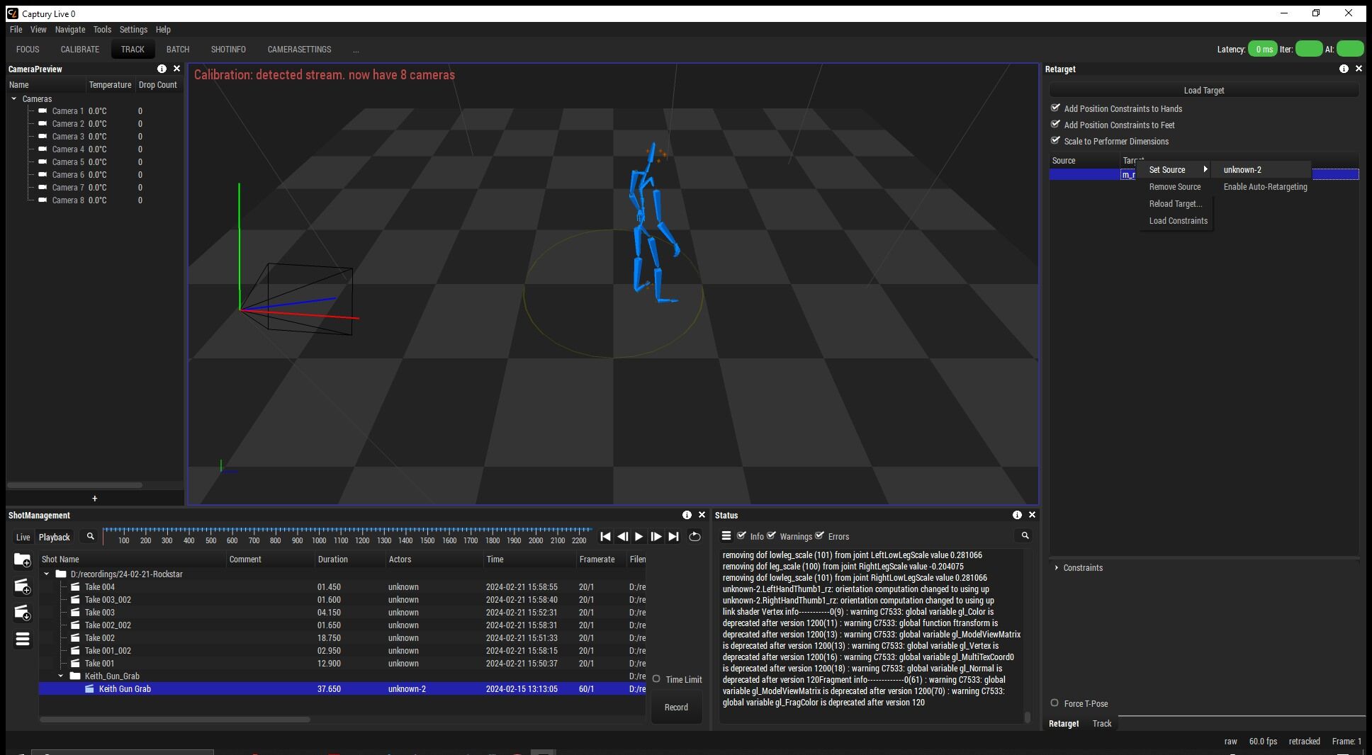
Task: Select the Take 002 shot row
Action: pos(100,638)
